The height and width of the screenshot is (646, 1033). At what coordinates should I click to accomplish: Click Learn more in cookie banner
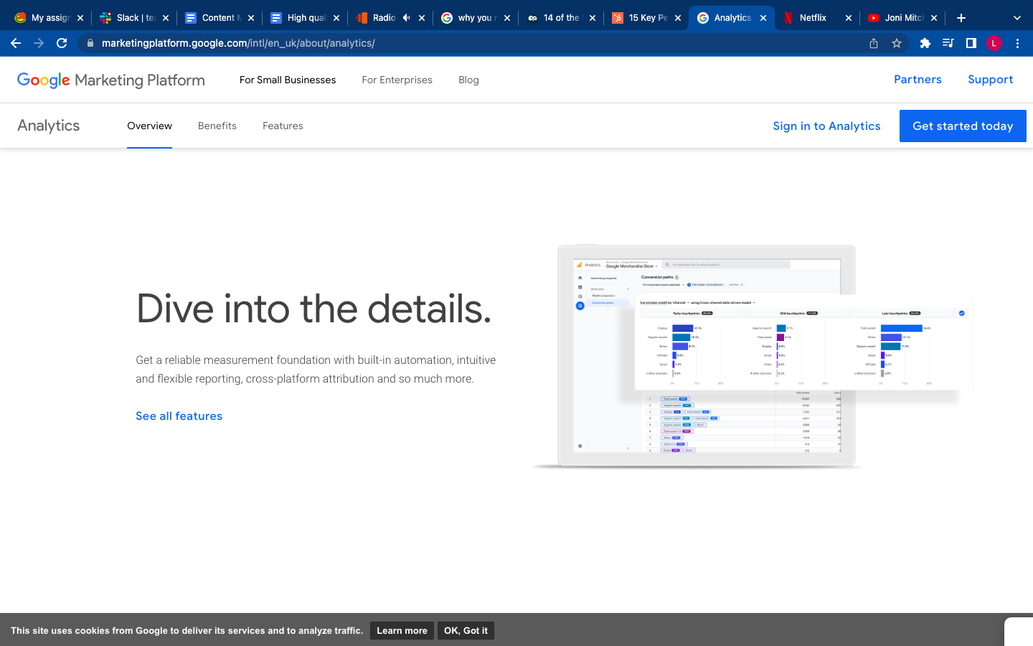[402, 631]
